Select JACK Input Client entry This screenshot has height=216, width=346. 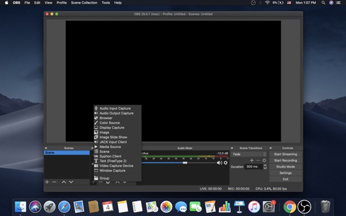point(117,142)
